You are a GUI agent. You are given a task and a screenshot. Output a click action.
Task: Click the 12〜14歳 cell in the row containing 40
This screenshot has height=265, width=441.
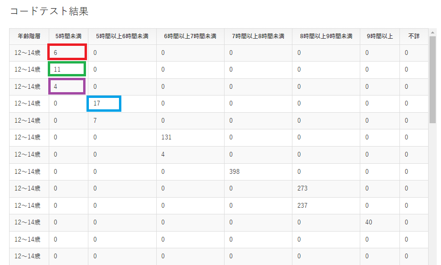pyautogui.click(x=29, y=223)
